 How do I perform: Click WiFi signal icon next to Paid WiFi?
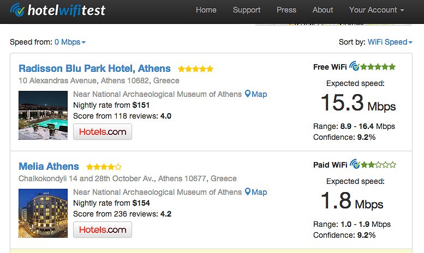click(x=354, y=165)
